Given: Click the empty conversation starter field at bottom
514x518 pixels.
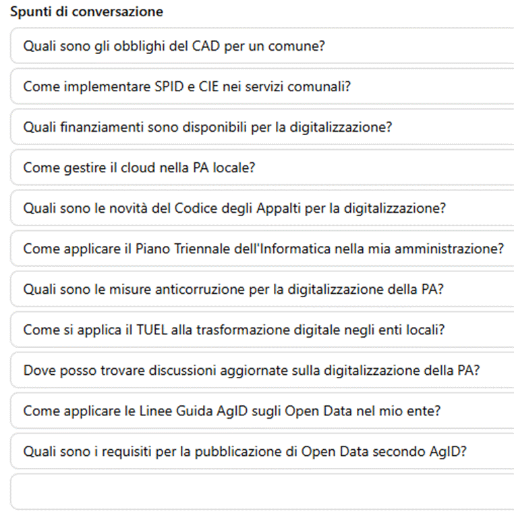Looking at the screenshot, I should point(262,492).
